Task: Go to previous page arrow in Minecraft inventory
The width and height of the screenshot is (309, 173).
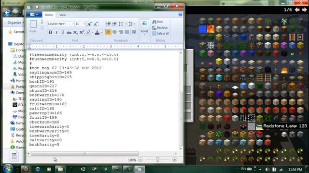Action: tap(297, 10)
